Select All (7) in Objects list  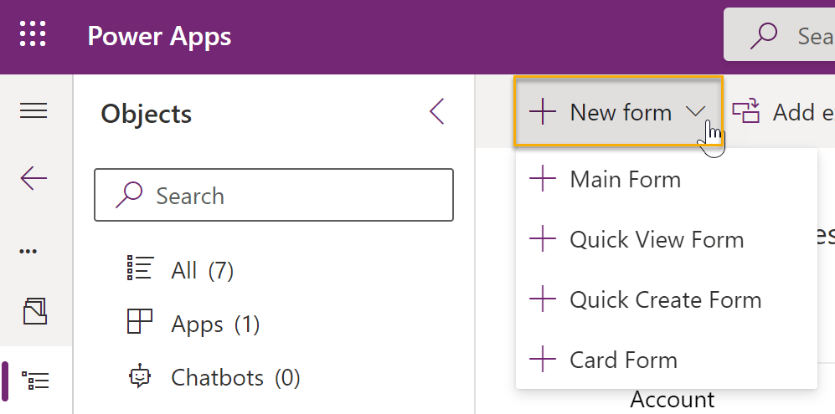click(x=202, y=270)
